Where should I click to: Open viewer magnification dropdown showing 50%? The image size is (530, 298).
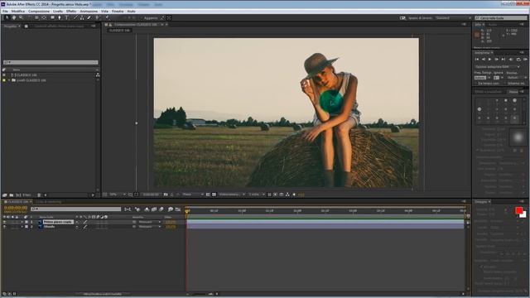(118, 195)
